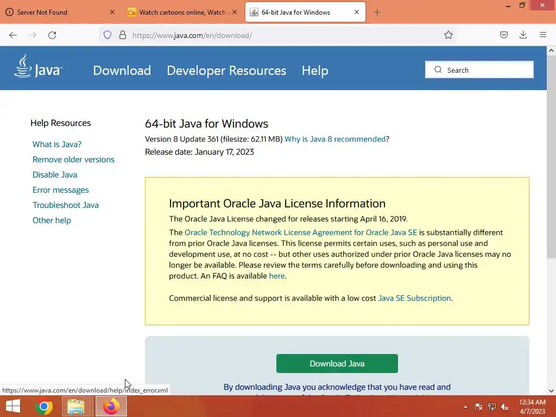556x417 pixels.
Task: View site security via padlock icon
Action: (123, 35)
